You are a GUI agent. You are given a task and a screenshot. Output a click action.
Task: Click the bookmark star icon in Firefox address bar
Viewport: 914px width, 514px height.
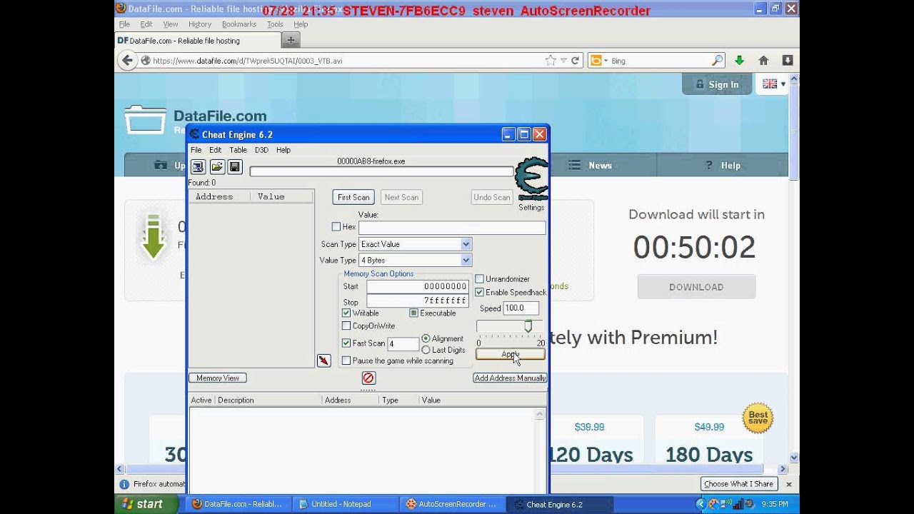coord(551,61)
